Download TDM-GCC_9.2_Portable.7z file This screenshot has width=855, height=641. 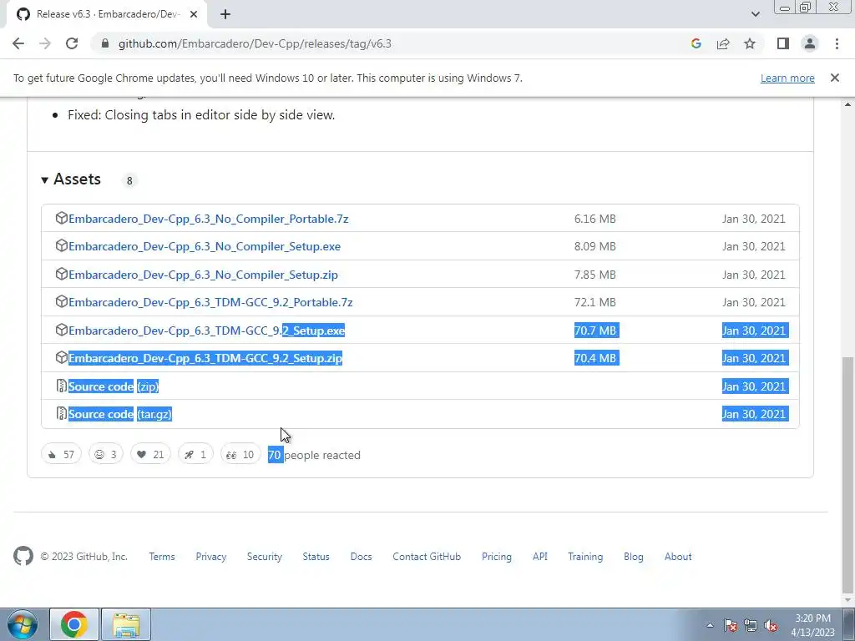pyautogui.click(x=210, y=302)
